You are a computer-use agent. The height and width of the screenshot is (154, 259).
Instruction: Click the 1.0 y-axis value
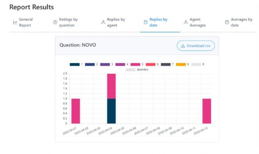tap(65, 99)
